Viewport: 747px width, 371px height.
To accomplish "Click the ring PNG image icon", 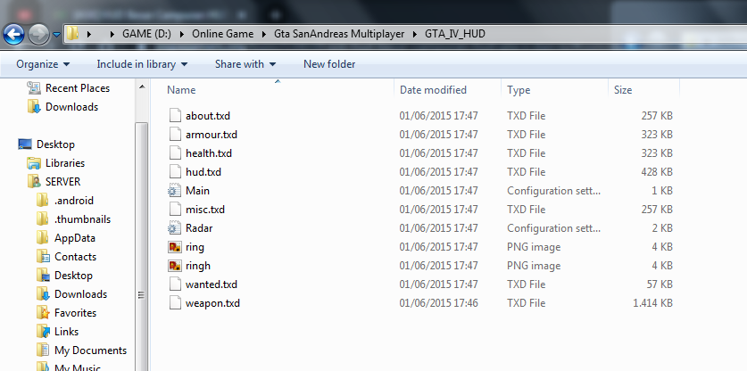I will [x=175, y=247].
